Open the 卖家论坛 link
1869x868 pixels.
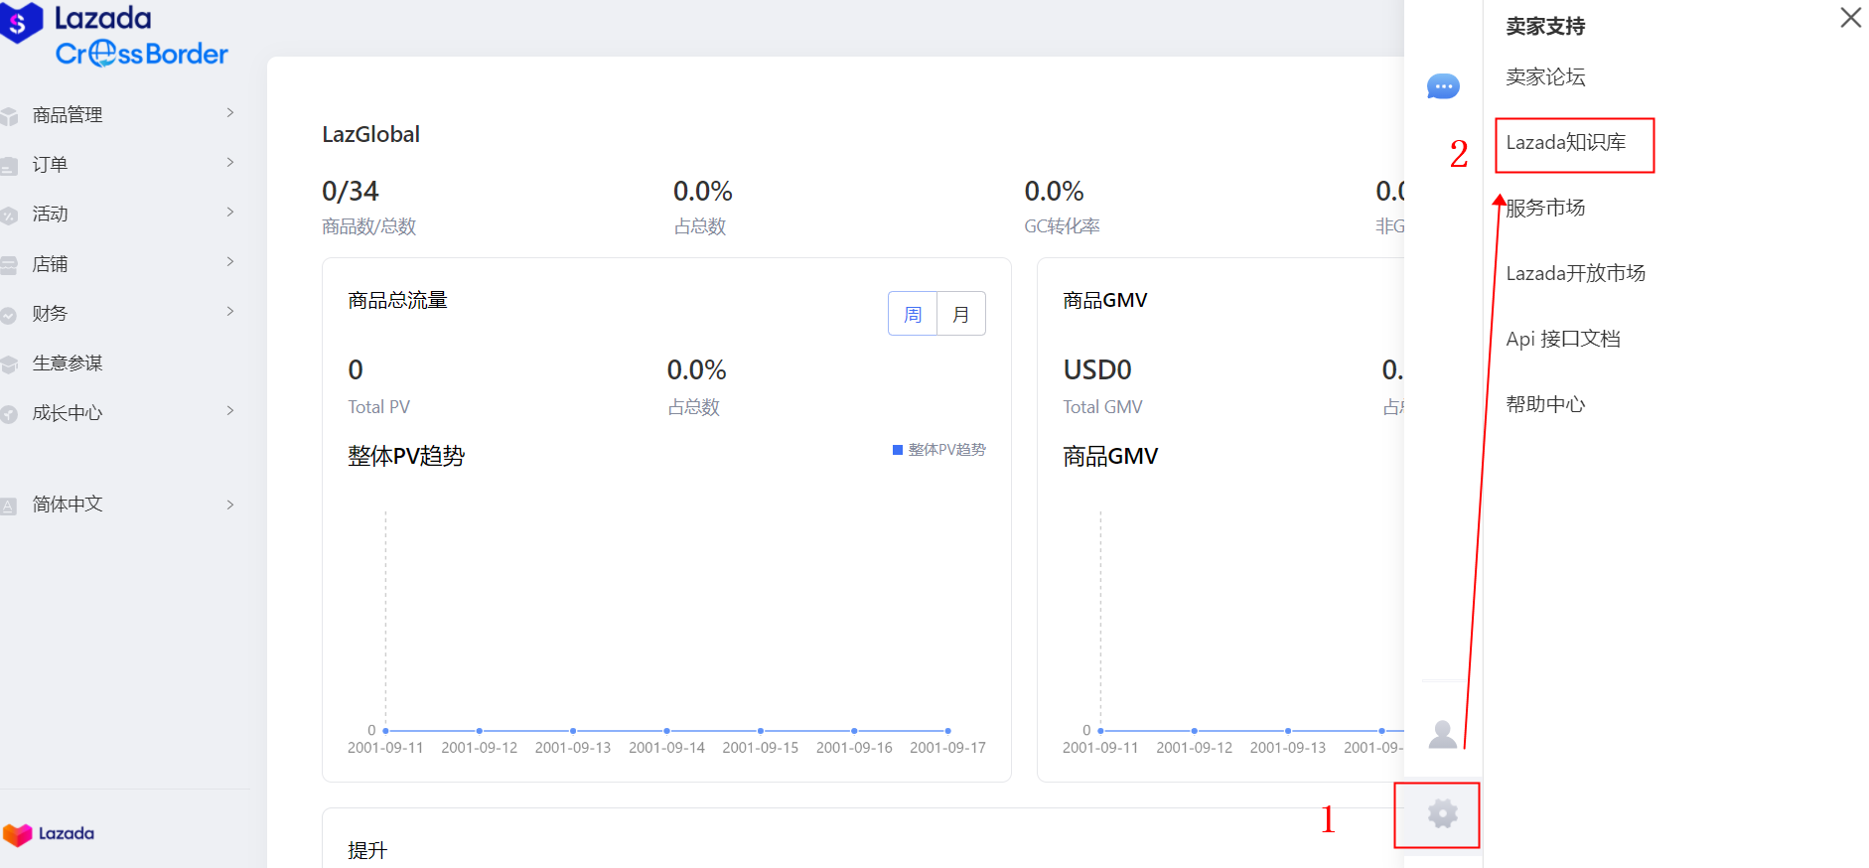point(1545,77)
